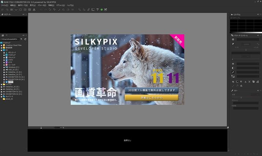Viewport: 262px width, 156px height.
Task: Open the パラメータ menu
Action: 42,5
